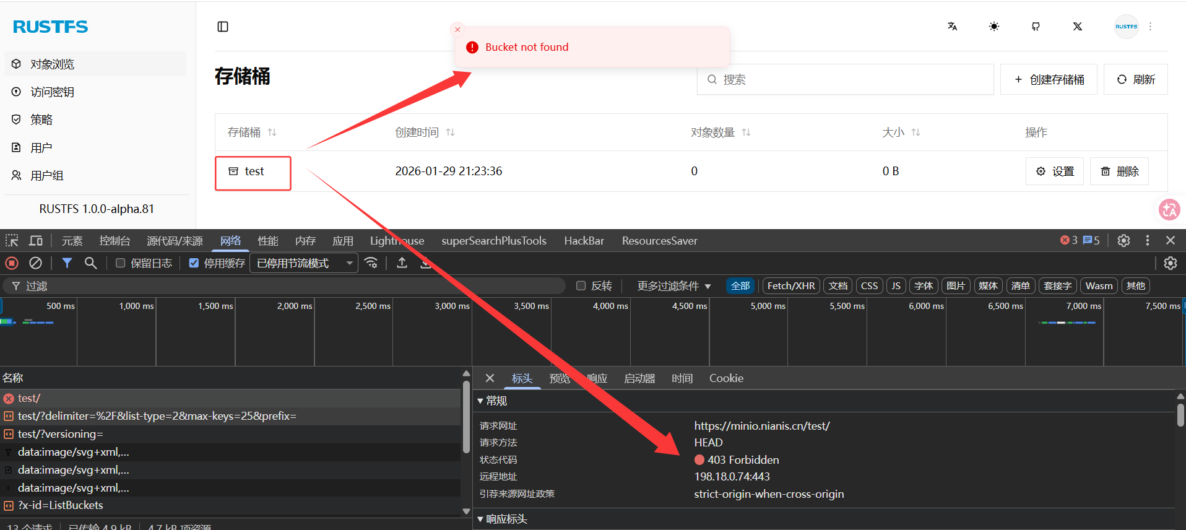Open the 已停用节流模式 throttling dropdown
Image resolution: width=1186 pixels, height=530 pixels.
click(304, 263)
